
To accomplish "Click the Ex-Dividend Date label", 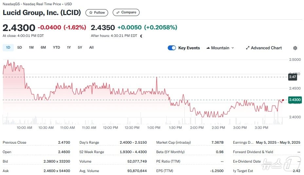I will (x=247, y=161).
